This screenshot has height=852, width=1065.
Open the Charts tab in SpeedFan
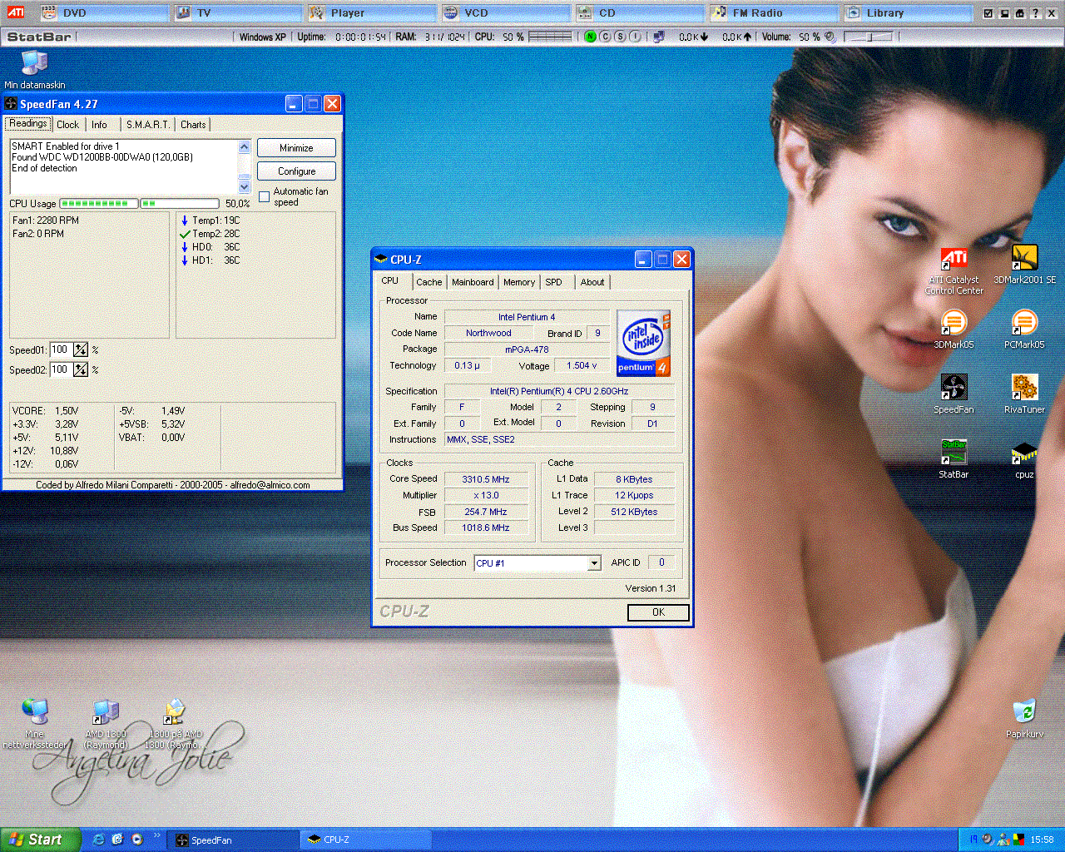pyautogui.click(x=193, y=125)
